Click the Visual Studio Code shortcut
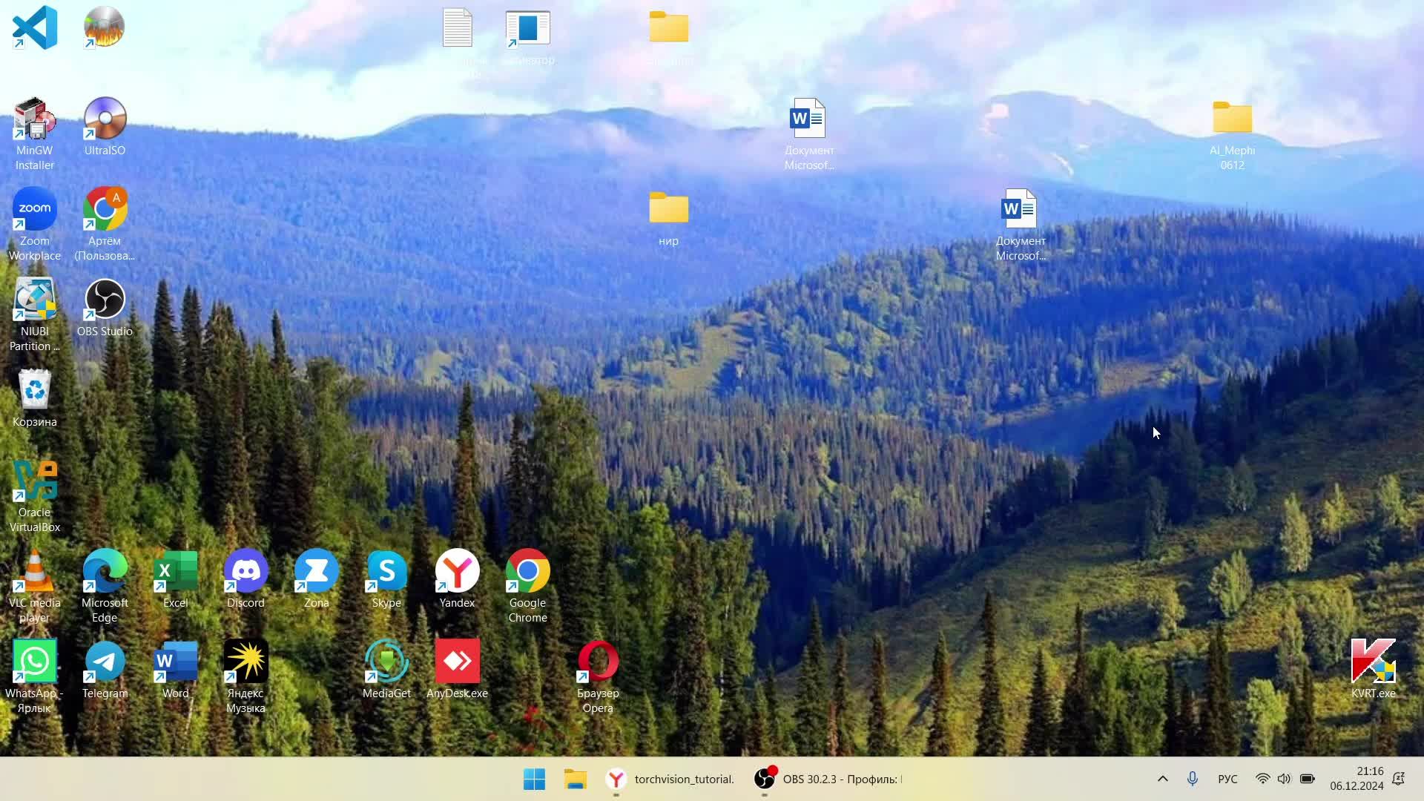This screenshot has width=1424, height=801. tap(35, 28)
